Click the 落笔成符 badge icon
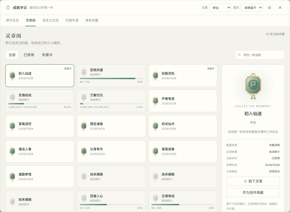This screenshot has width=290, height=212. click(x=12, y=126)
